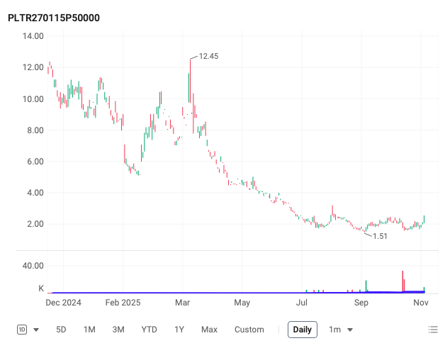This screenshot has height=348, width=445.
Task: Choose the 3M time range
Action: [x=118, y=330]
